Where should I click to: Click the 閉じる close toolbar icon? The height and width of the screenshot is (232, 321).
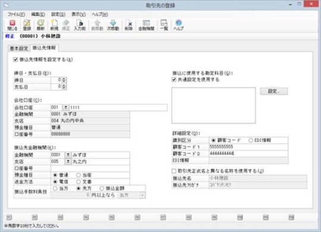(x=12, y=25)
